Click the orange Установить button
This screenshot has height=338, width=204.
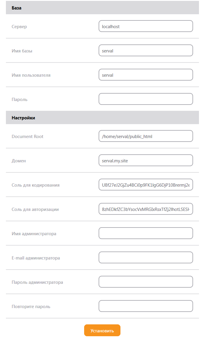pyautogui.click(x=102, y=331)
